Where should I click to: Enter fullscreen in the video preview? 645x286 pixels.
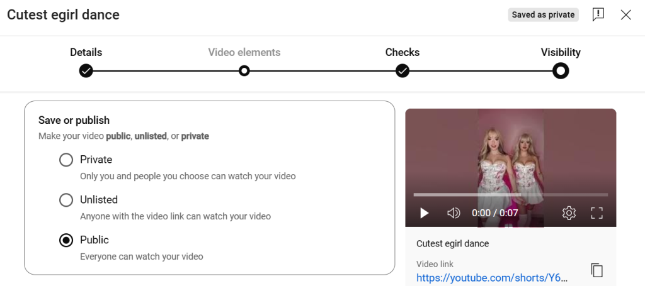click(x=596, y=213)
